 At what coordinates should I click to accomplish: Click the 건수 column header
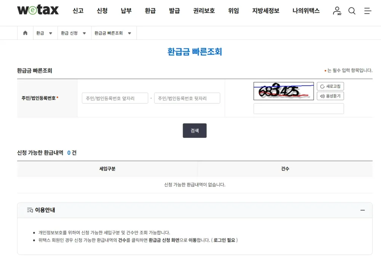tap(285, 169)
